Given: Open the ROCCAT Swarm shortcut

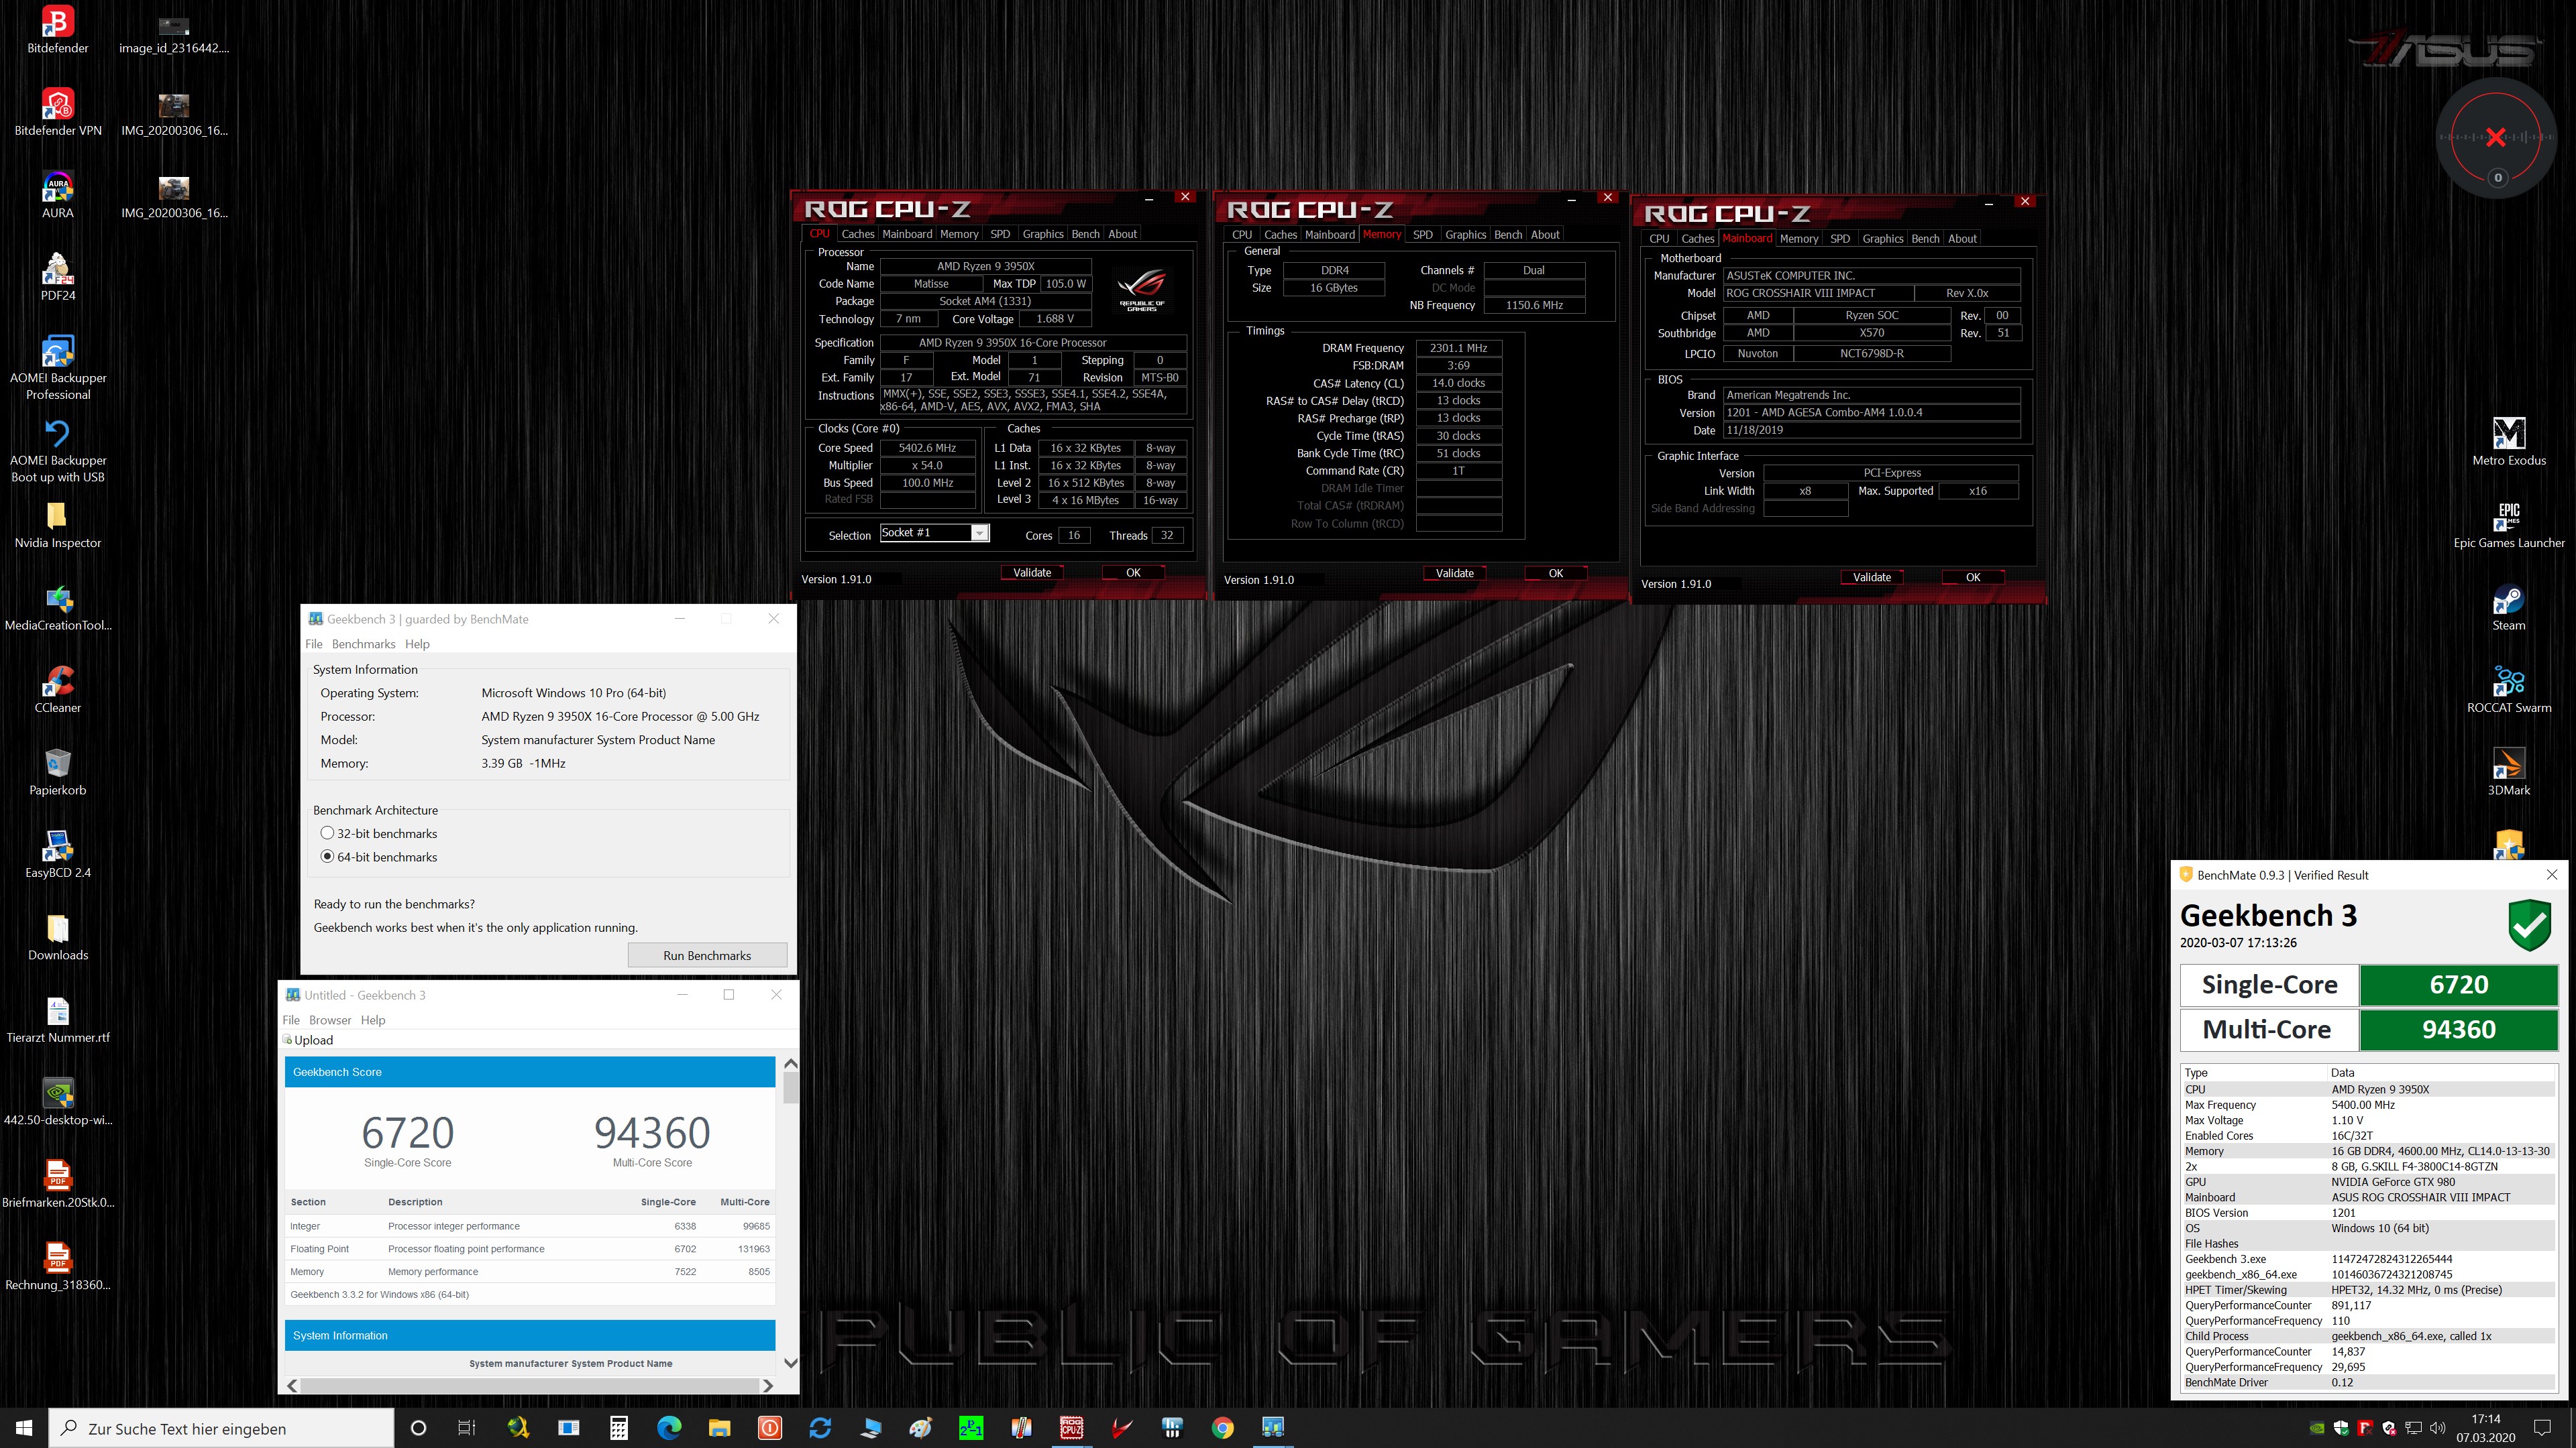Looking at the screenshot, I should [2509, 682].
